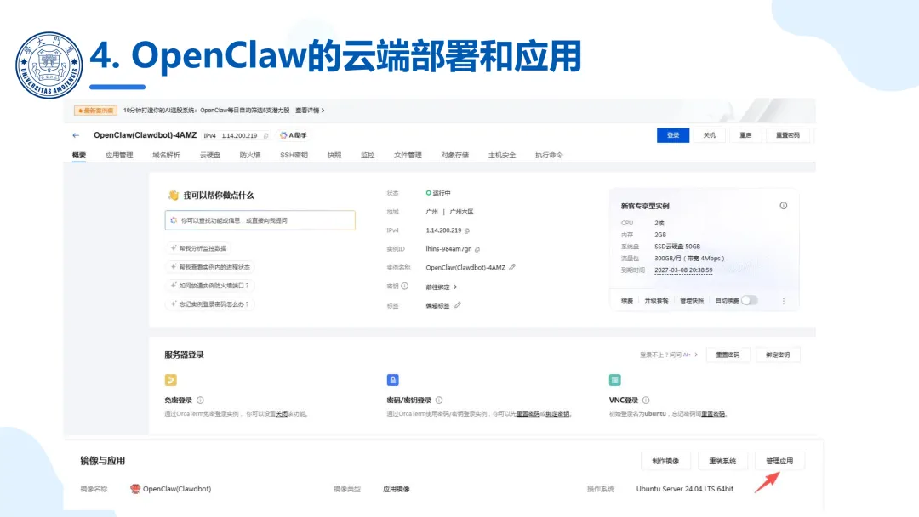Screen dimensions: 919x517
Task: Select suggestion 如何放通实例防火墙端口？
Action: 210,286
